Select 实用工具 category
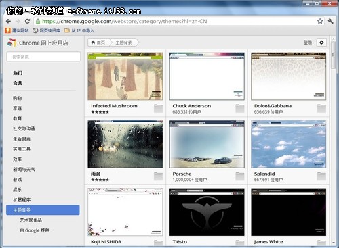The image size is (339, 248). 22,149
